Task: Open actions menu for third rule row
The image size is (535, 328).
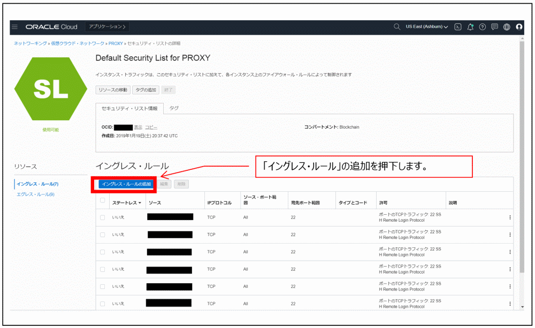Action: (510, 252)
